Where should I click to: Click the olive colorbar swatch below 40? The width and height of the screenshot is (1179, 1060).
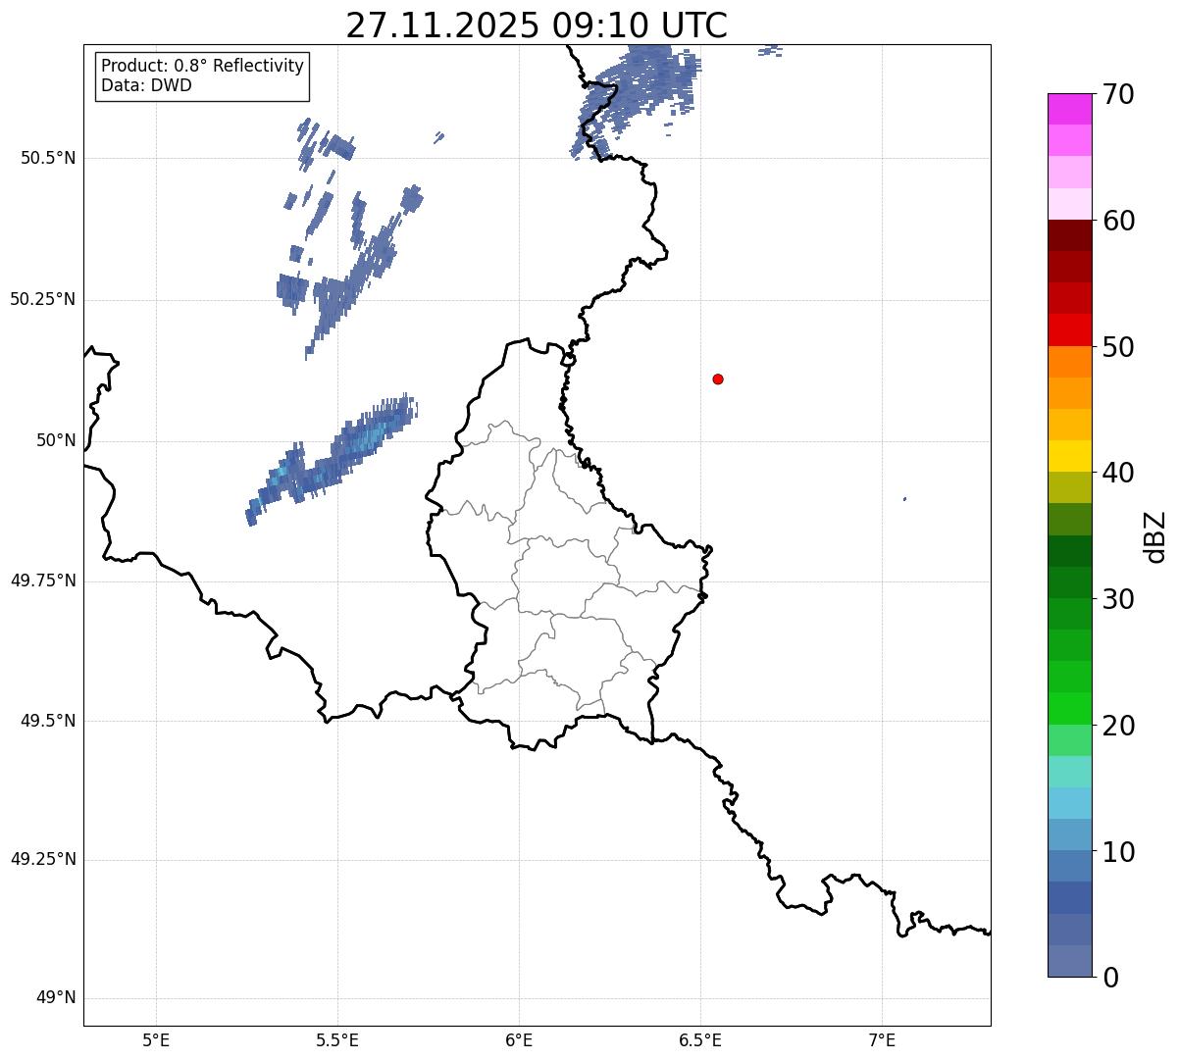[x=1070, y=488]
